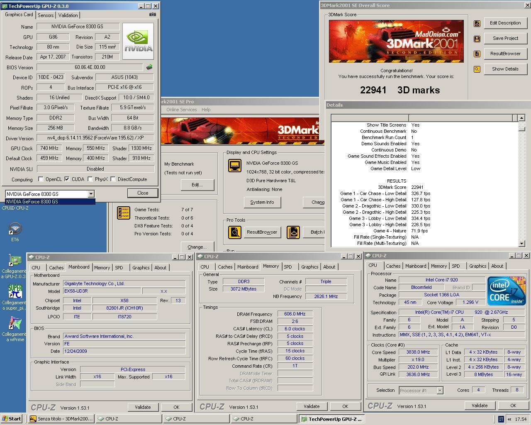Click the Edit... benchmark button
The image size is (531, 425).
click(x=197, y=185)
